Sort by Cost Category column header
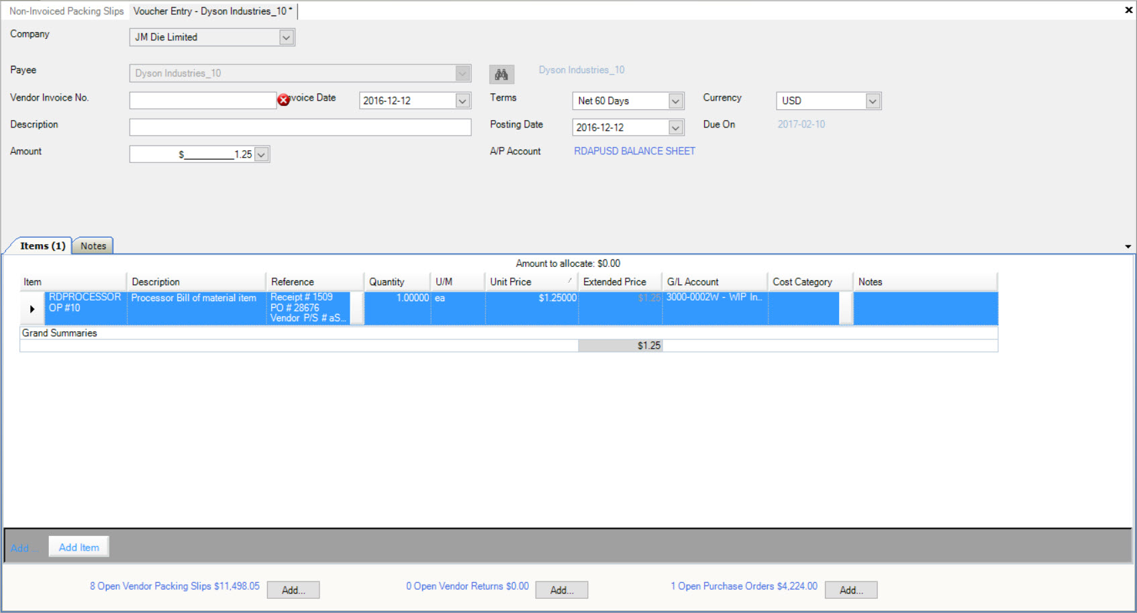 (810, 282)
